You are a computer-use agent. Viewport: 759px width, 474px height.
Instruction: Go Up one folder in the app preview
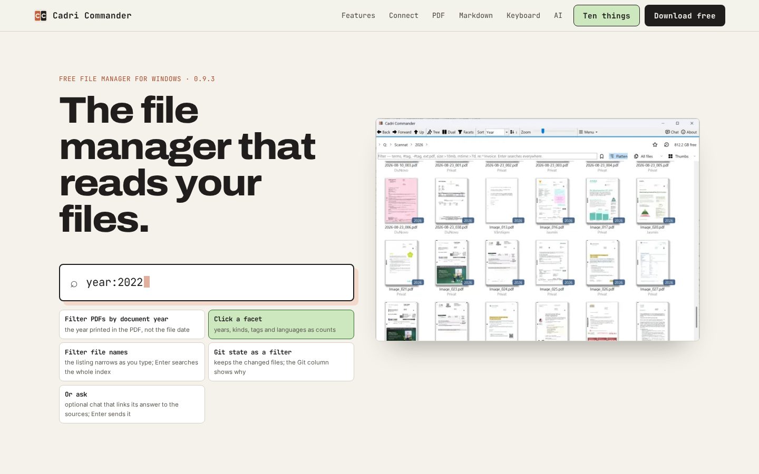pyautogui.click(x=419, y=132)
